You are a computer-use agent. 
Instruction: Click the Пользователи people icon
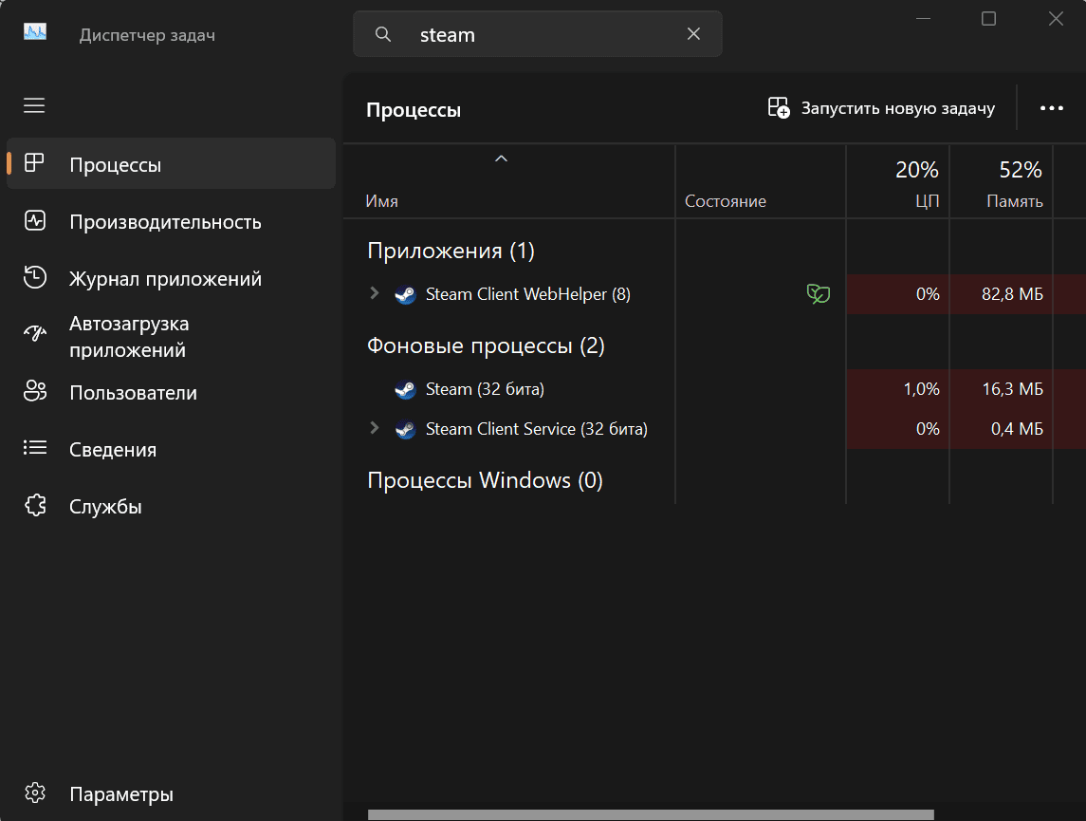(x=35, y=391)
